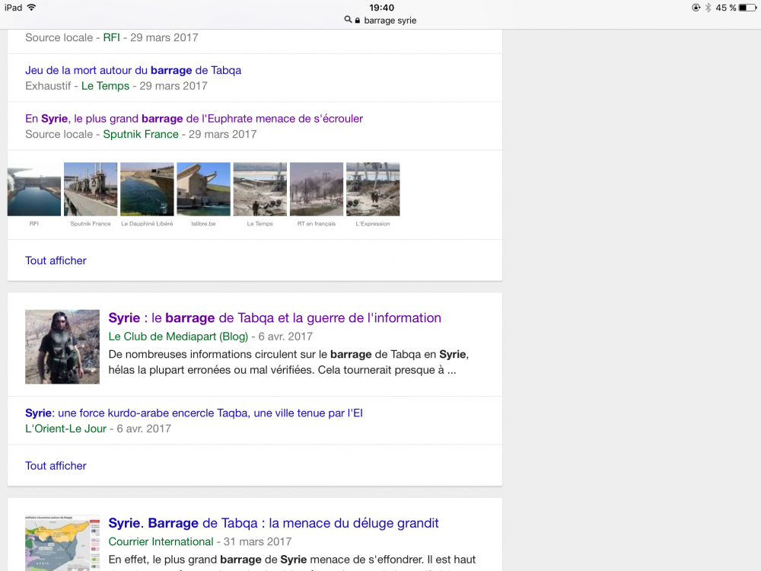
Task: Expand 'Tout afficher' below L'Orient-Le Jour result
Action: pyautogui.click(x=56, y=466)
